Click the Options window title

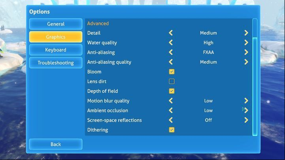(x=40, y=12)
